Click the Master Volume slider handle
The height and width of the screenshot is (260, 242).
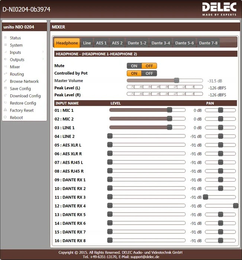click(177, 81)
